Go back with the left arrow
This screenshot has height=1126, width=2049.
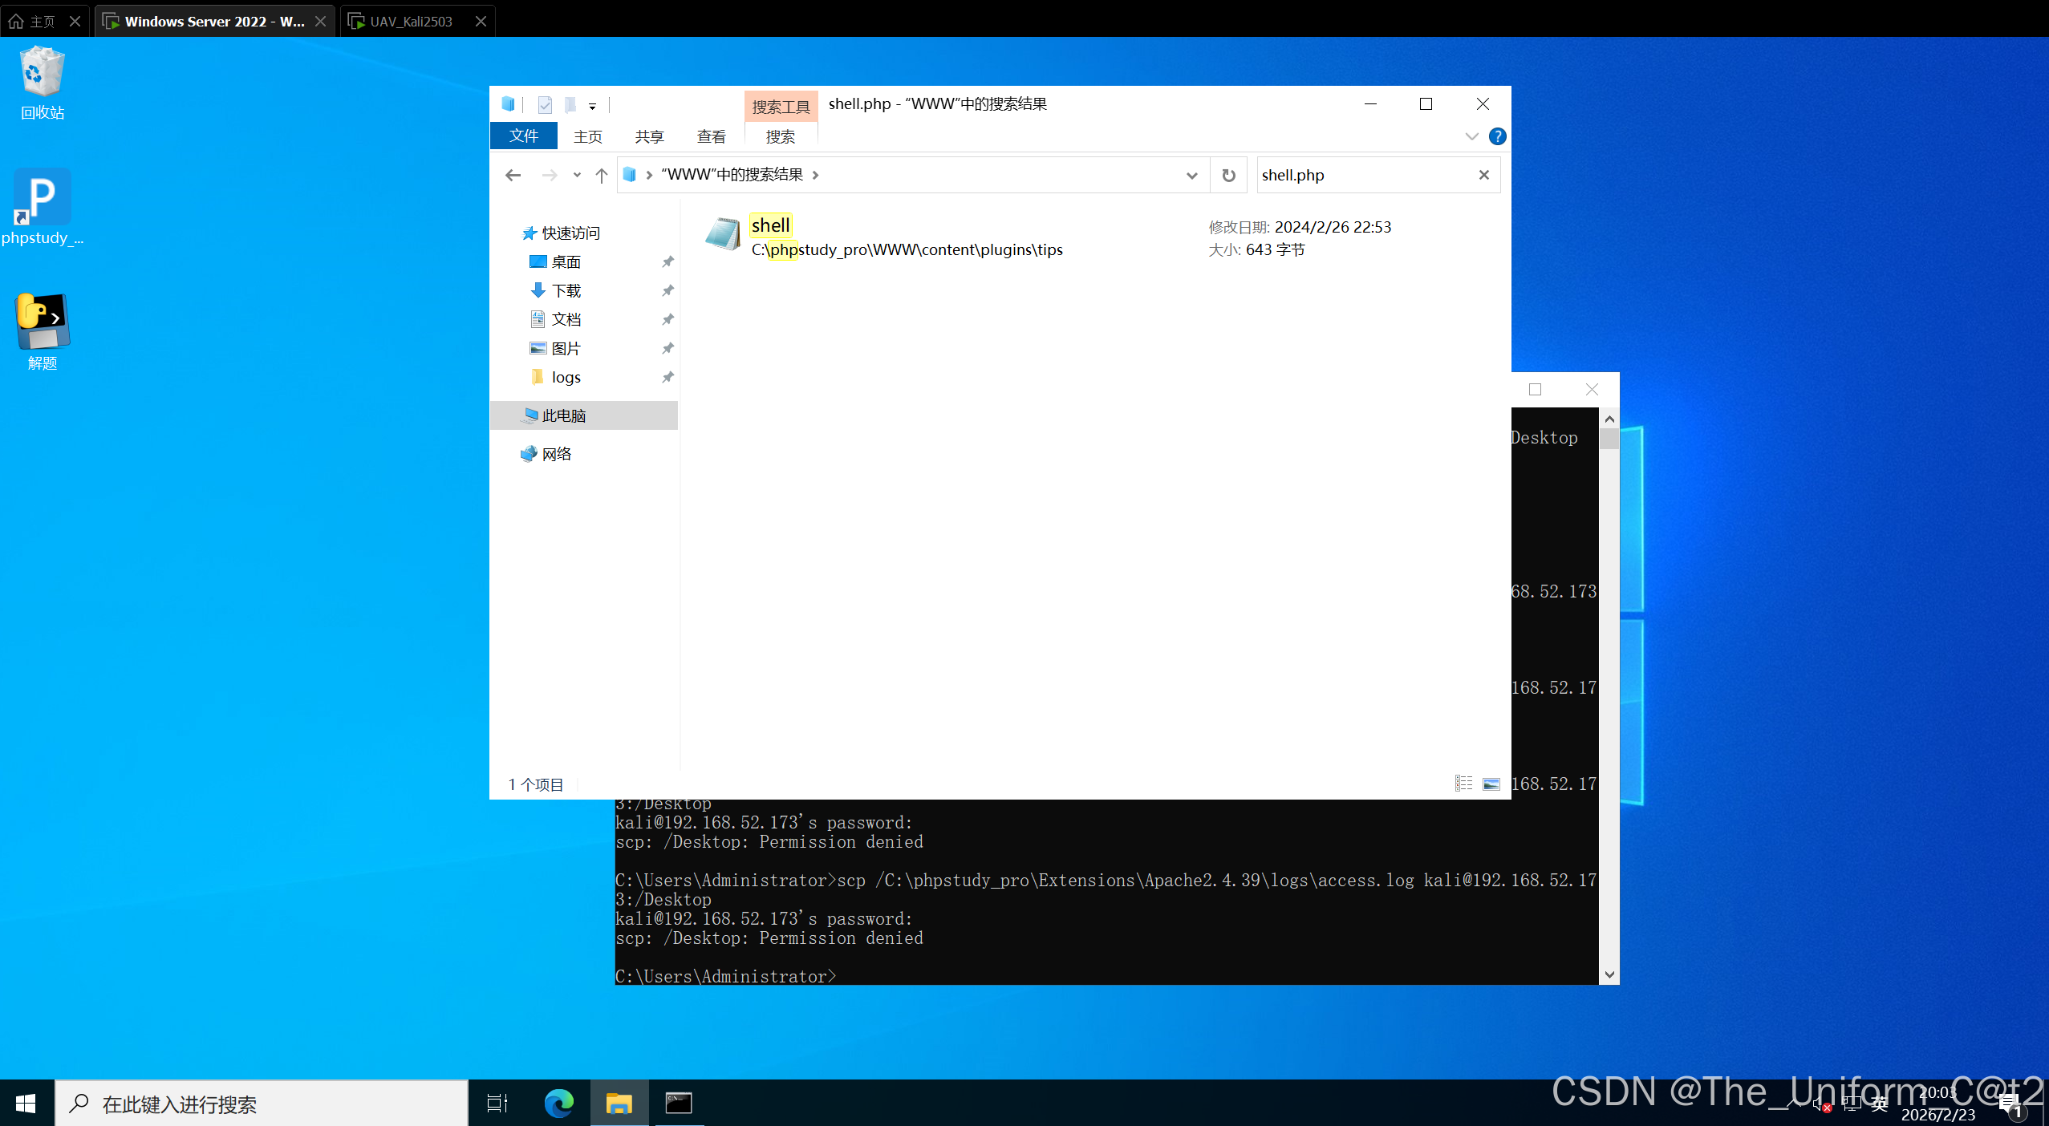tap(513, 175)
